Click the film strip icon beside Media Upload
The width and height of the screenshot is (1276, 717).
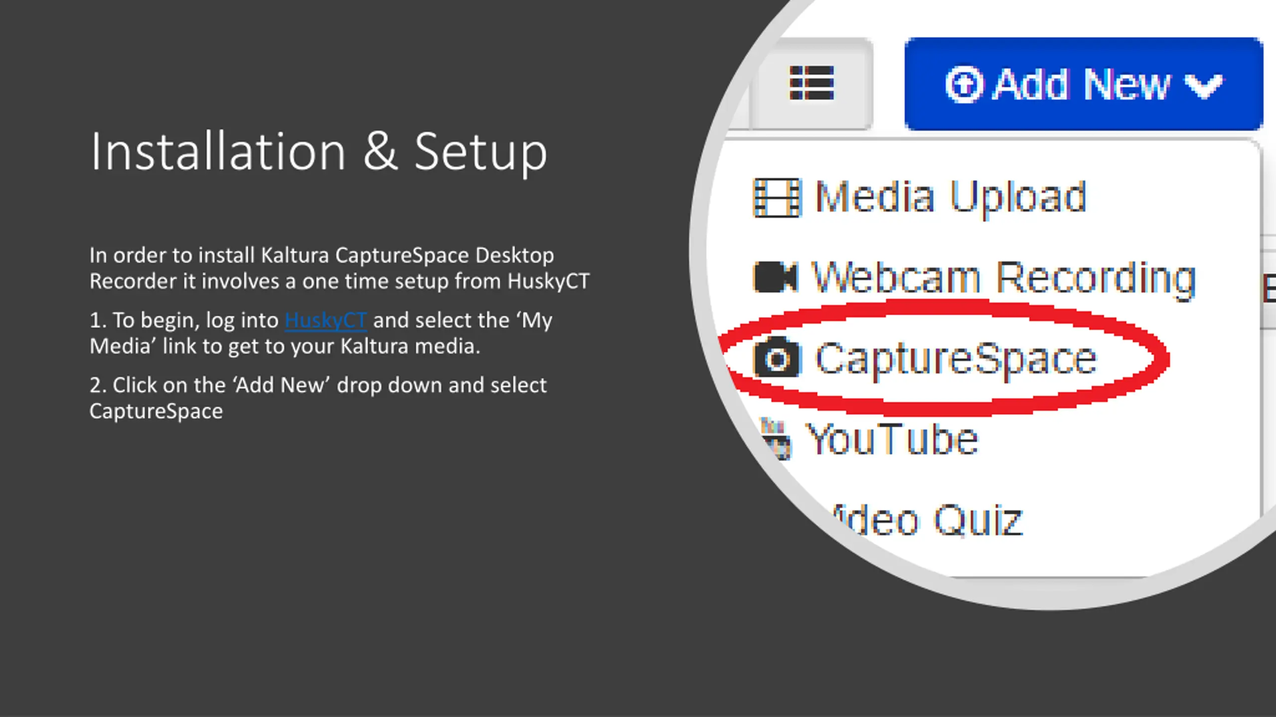point(777,198)
